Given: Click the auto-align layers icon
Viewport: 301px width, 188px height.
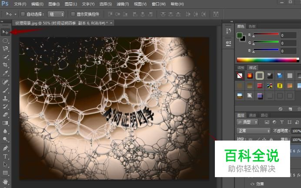Looking at the screenshot, I should click(216, 14).
